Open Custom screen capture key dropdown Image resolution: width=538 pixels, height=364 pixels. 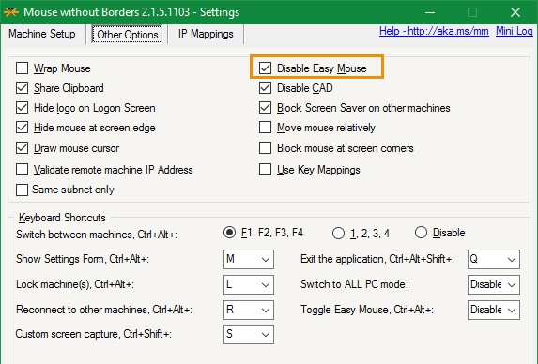pyautogui.click(x=249, y=334)
